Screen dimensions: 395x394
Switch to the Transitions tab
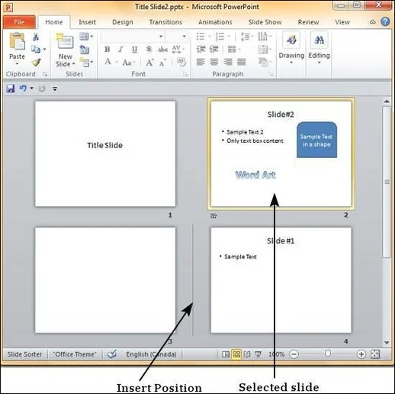click(165, 22)
